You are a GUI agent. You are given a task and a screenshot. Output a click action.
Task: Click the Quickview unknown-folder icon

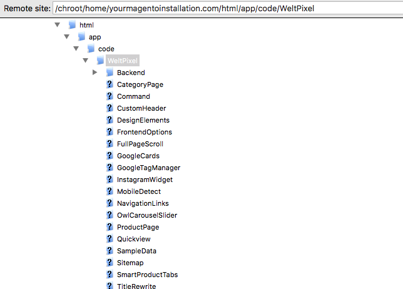pos(110,239)
